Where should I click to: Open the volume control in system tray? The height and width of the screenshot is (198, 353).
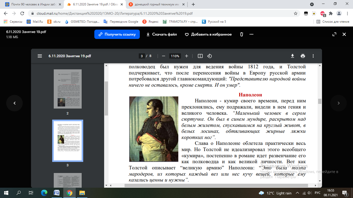[x=310, y=193]
